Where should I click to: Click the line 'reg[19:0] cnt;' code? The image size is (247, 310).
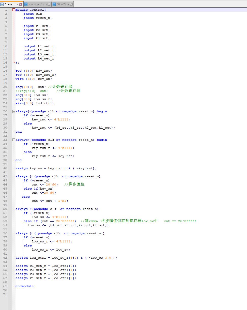tap(31, 87)
